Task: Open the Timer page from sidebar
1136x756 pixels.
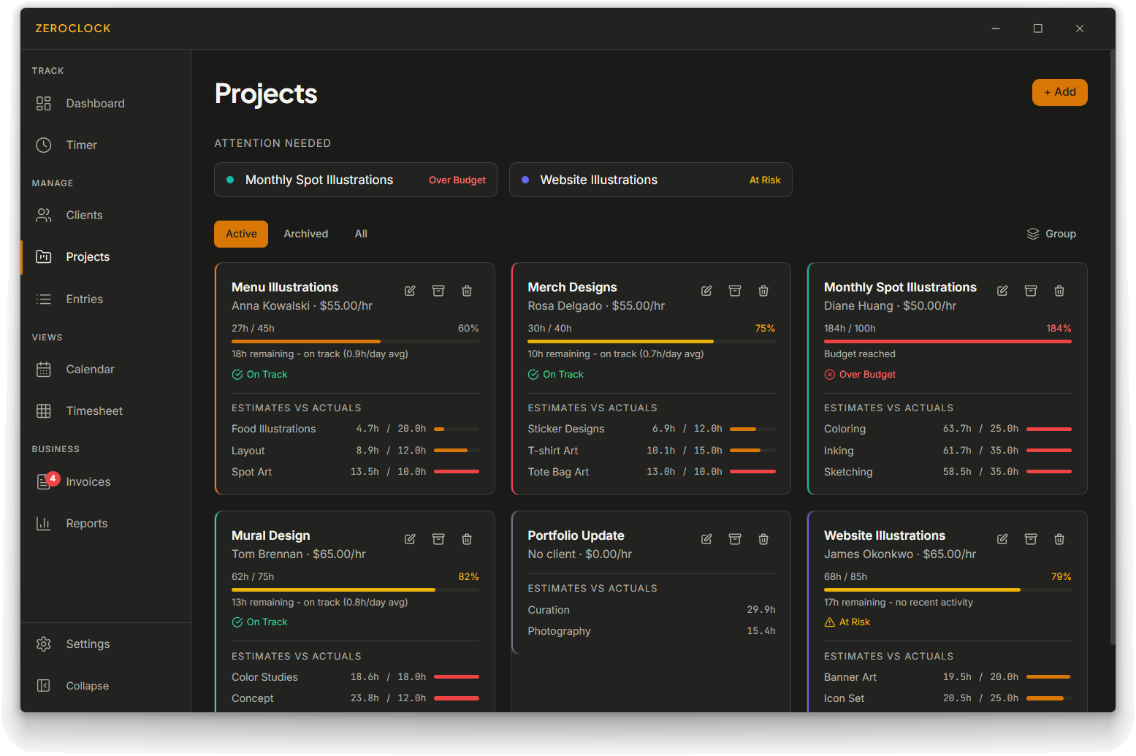Action: [x=81, y=145]
